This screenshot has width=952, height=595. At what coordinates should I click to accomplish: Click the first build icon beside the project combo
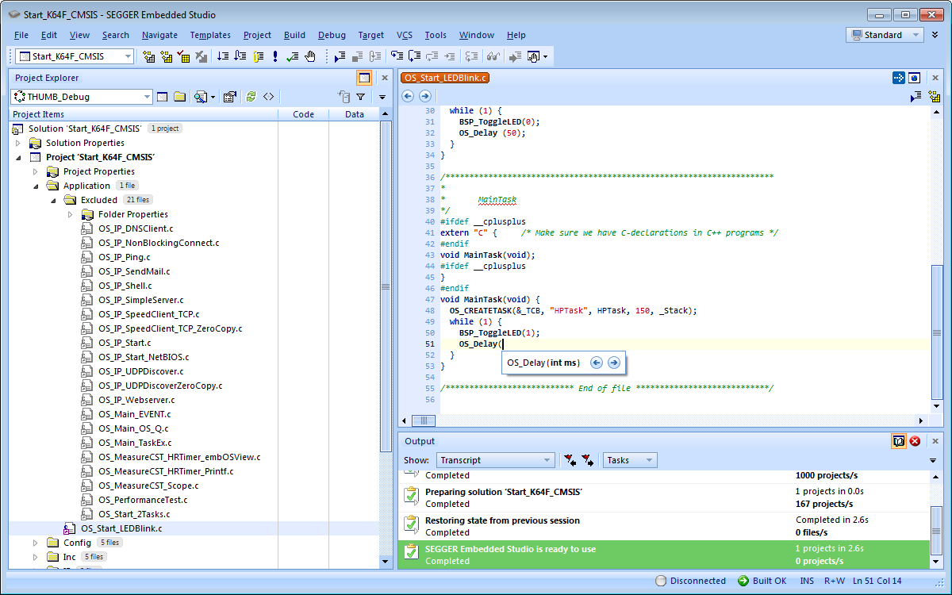[x=148, y=56]
